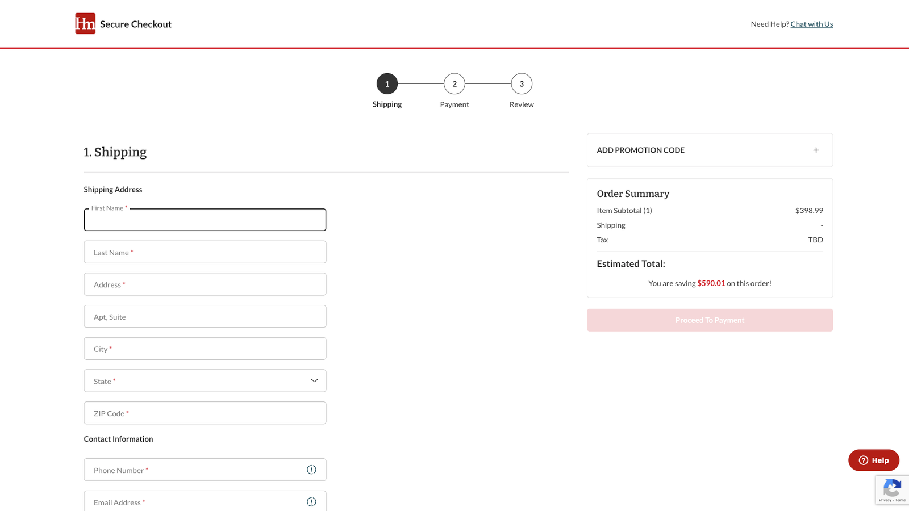The width and height of the screenshot is (909, 511).
Task: Select step 1 Shipping circle
Action: (387, 84)
